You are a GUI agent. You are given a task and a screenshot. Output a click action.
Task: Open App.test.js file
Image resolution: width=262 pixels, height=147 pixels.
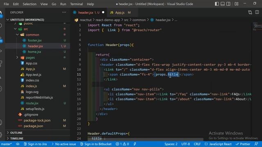click(38, 75)
